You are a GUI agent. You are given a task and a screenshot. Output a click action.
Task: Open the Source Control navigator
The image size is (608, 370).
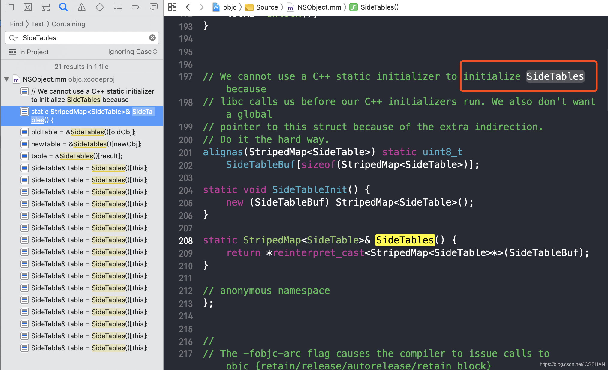(28, 7)
